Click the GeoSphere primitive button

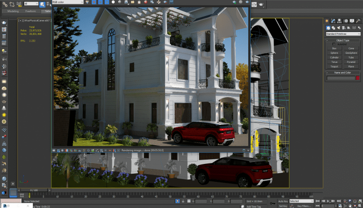click(351, 53)
